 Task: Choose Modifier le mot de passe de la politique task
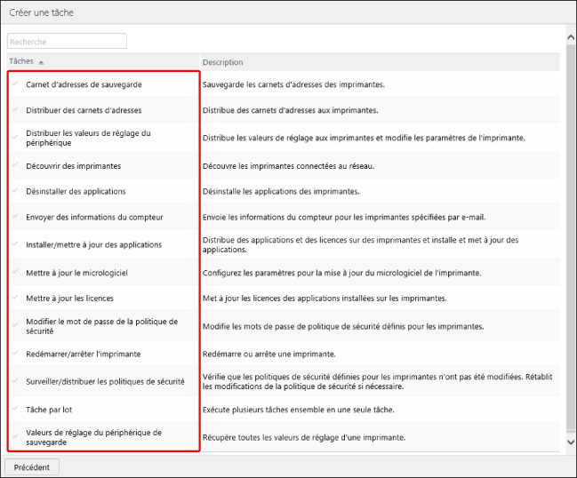point(101,325)
